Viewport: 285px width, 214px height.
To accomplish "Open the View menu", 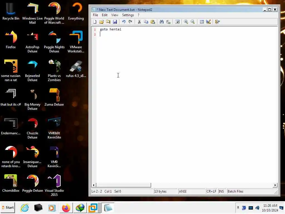I will [x=115, y=15].
